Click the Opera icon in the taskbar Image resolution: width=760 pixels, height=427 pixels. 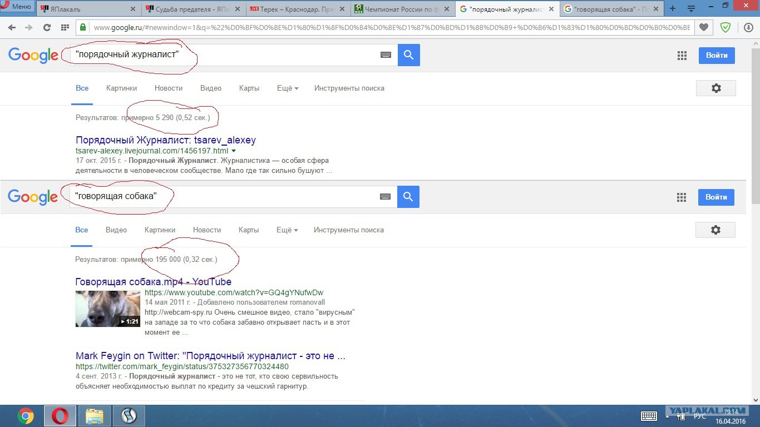60,416
